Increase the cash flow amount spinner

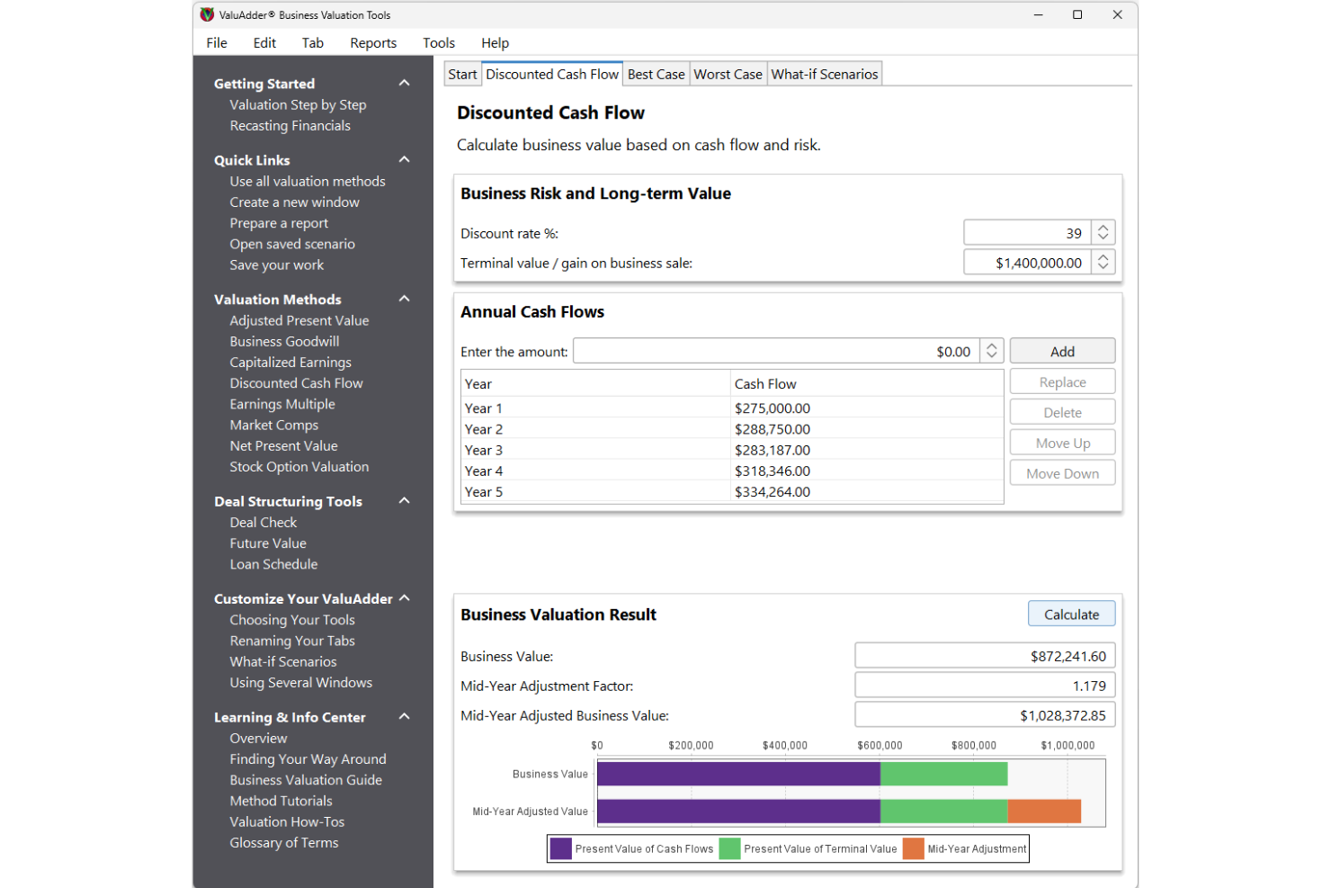[990, 345]
